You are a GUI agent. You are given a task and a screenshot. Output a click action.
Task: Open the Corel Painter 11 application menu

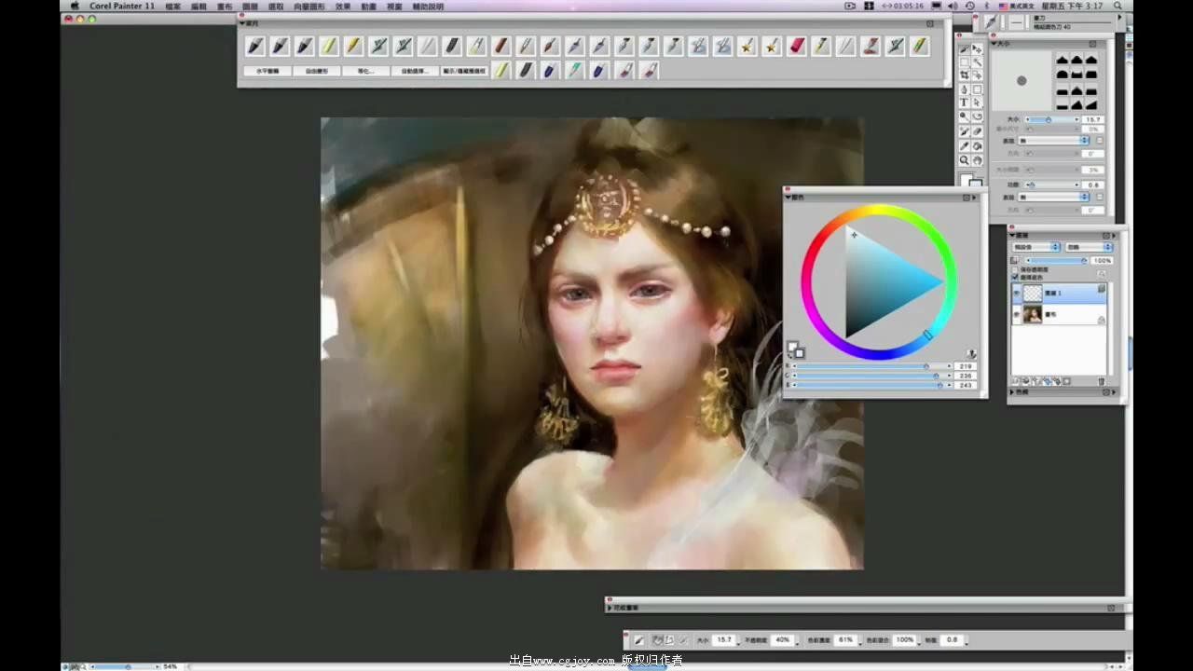pyautogui.click(x=122, y=6)
